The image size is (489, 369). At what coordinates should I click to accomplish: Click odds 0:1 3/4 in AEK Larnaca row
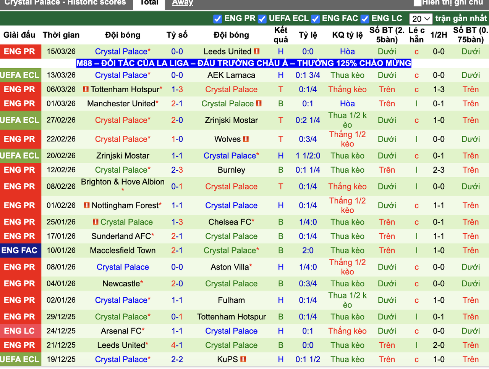tap(308, 75)
